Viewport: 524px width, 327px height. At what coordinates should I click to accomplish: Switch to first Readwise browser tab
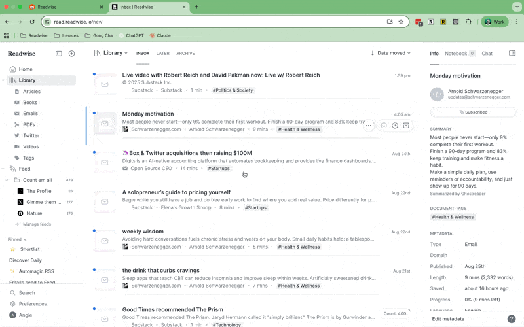pyautogui.click(x=66, y=7)
